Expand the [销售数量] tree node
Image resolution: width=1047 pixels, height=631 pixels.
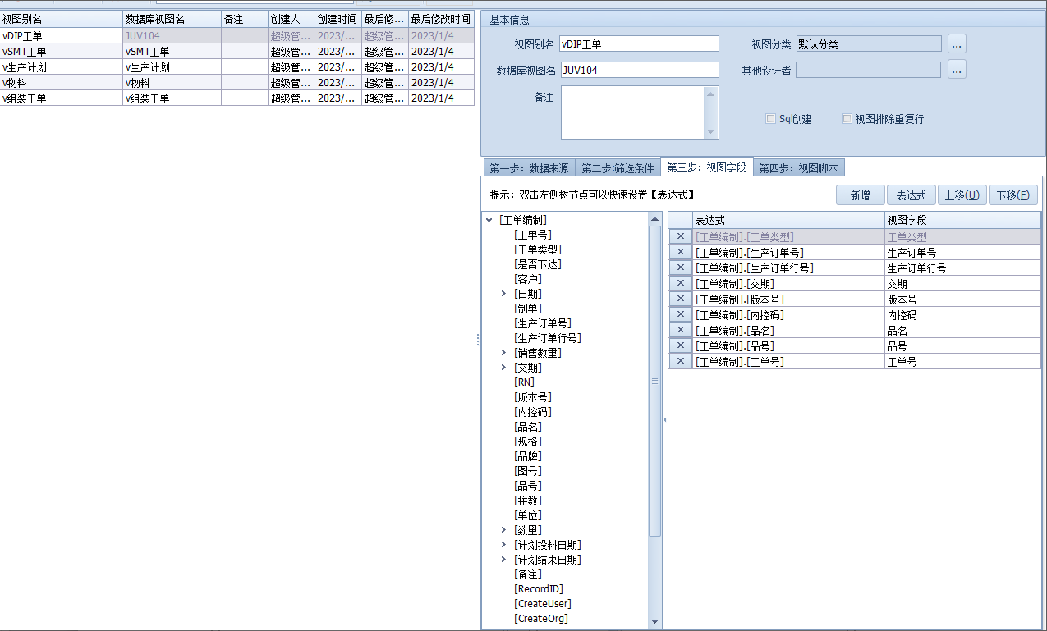point(503,353)
